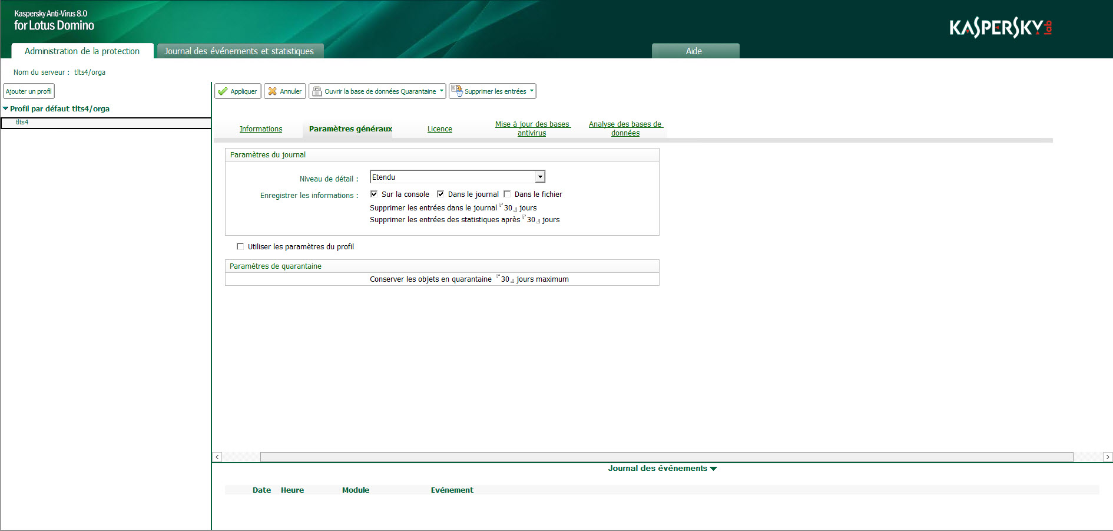Viewport: 1113px width, 531px height.
Task: Click the Kaspersky Lab logo
Action: pos(1000,27)
